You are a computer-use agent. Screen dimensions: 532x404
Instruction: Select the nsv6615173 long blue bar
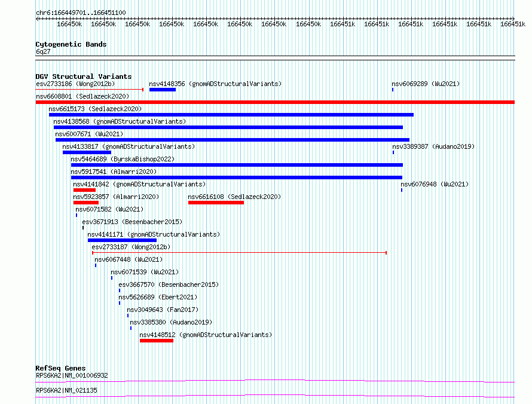(x=231, y=115)
